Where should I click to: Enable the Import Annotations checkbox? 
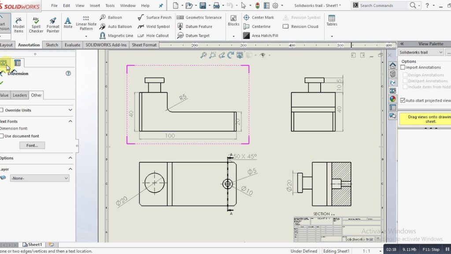click(x=403, y=67)
